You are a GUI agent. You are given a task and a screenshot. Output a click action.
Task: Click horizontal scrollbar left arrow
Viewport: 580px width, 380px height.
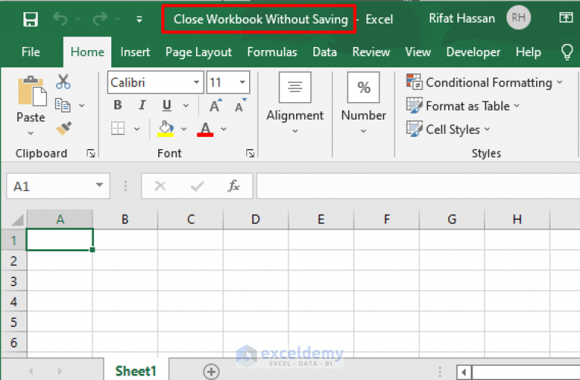pos(464,372)
